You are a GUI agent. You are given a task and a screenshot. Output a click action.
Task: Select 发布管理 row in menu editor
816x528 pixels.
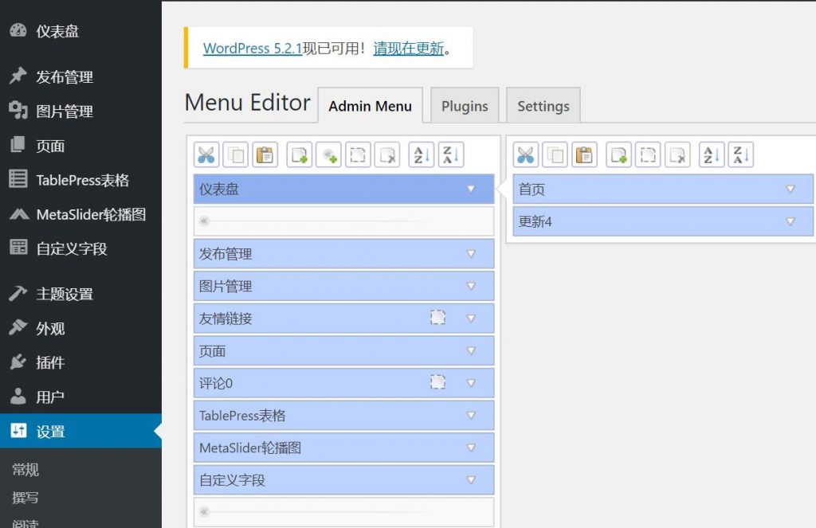click(344, 254)
